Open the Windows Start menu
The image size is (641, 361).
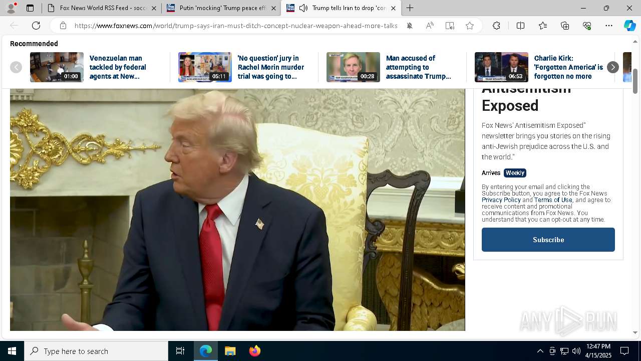click(x=12, y=351)
